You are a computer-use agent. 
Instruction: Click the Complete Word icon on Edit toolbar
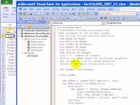tap(96, 18)
